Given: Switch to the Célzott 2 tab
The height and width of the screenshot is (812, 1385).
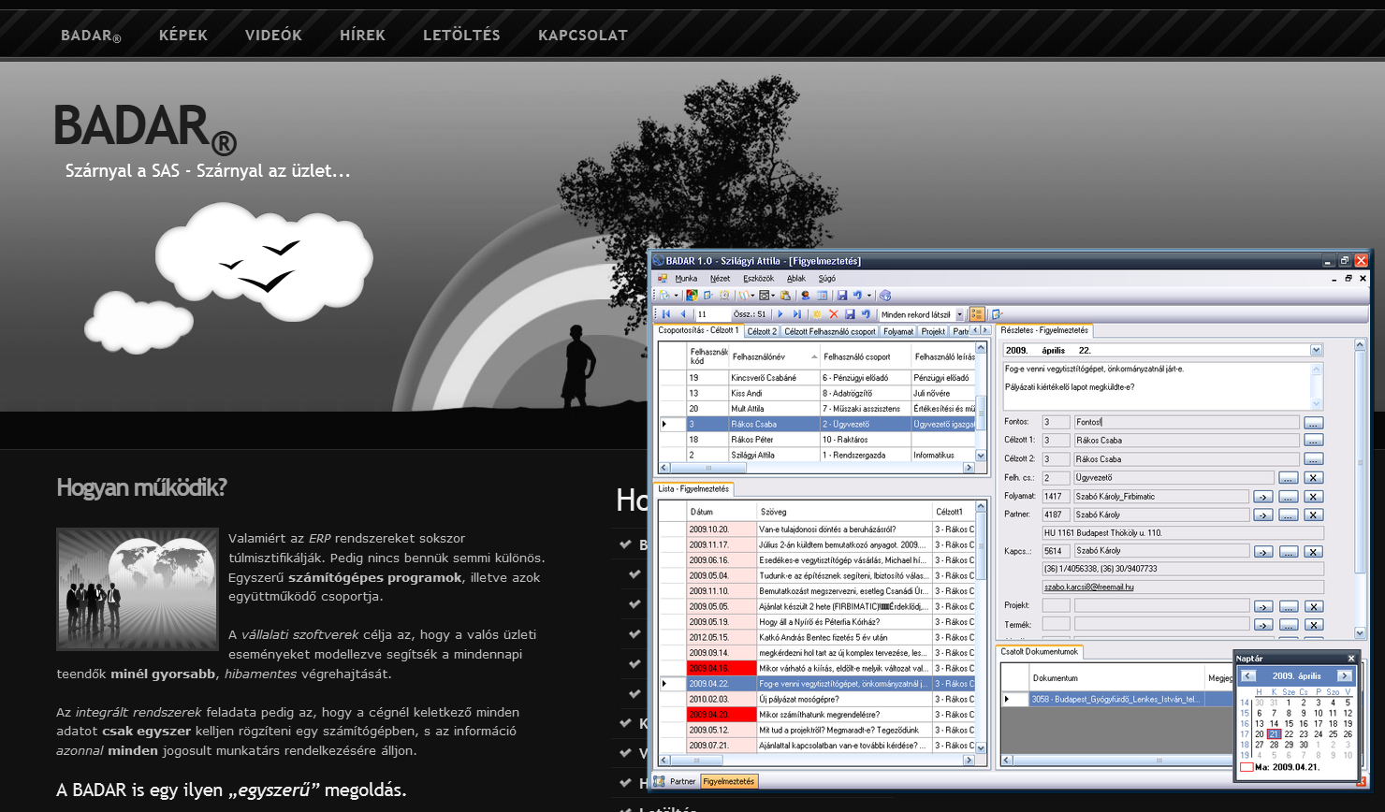Looking at the screenshot, I should point(762,331).
